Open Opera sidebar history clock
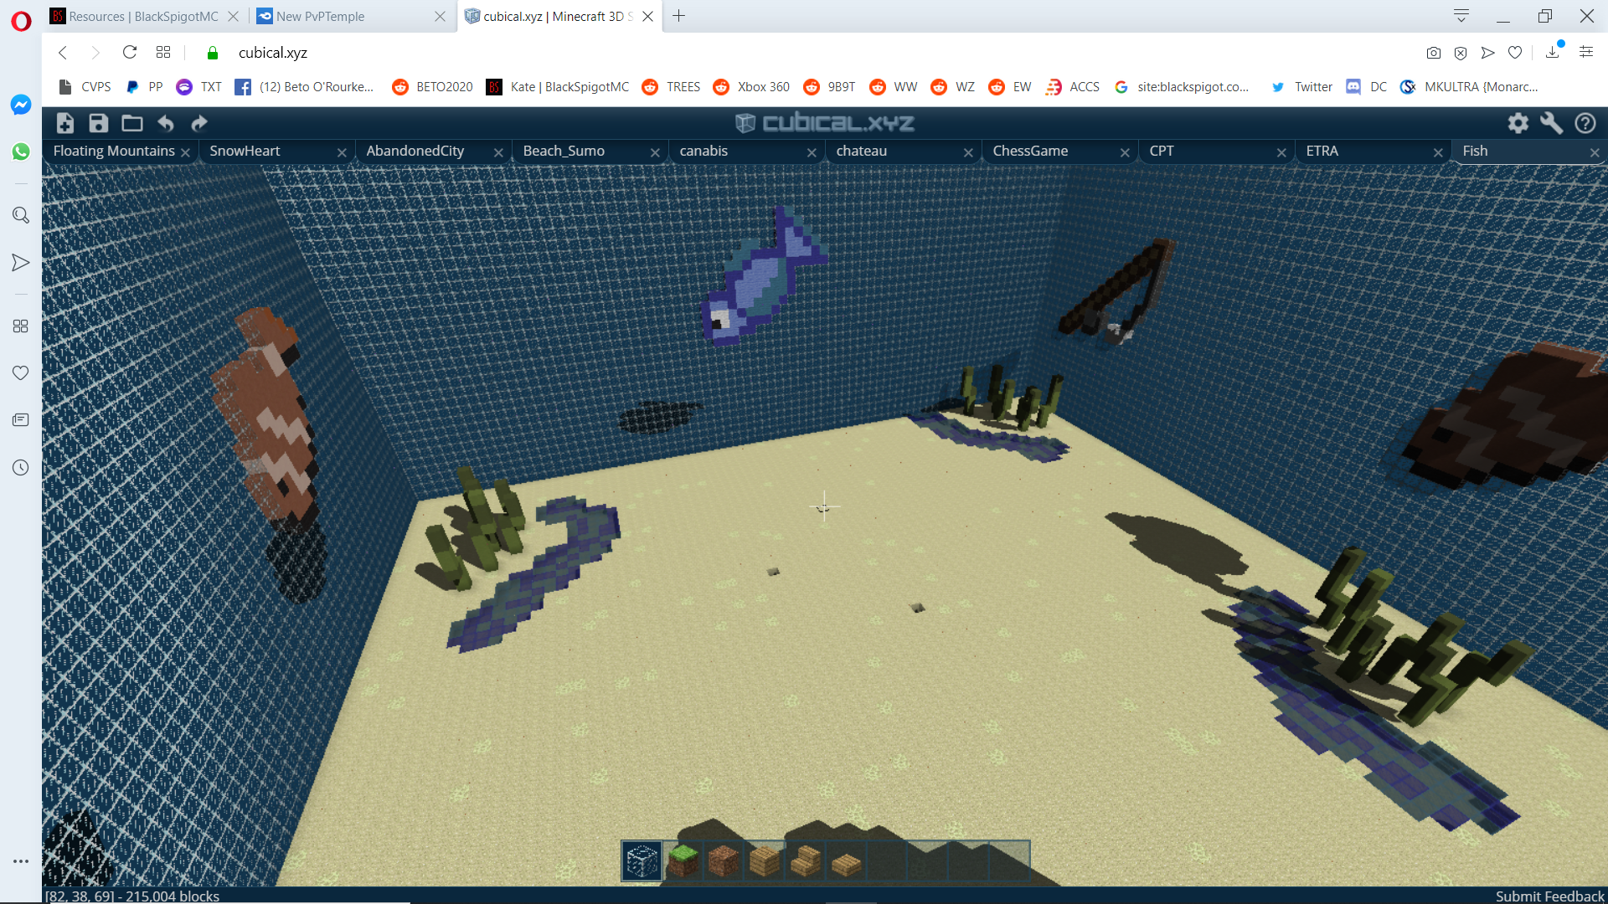 point(21,467)
